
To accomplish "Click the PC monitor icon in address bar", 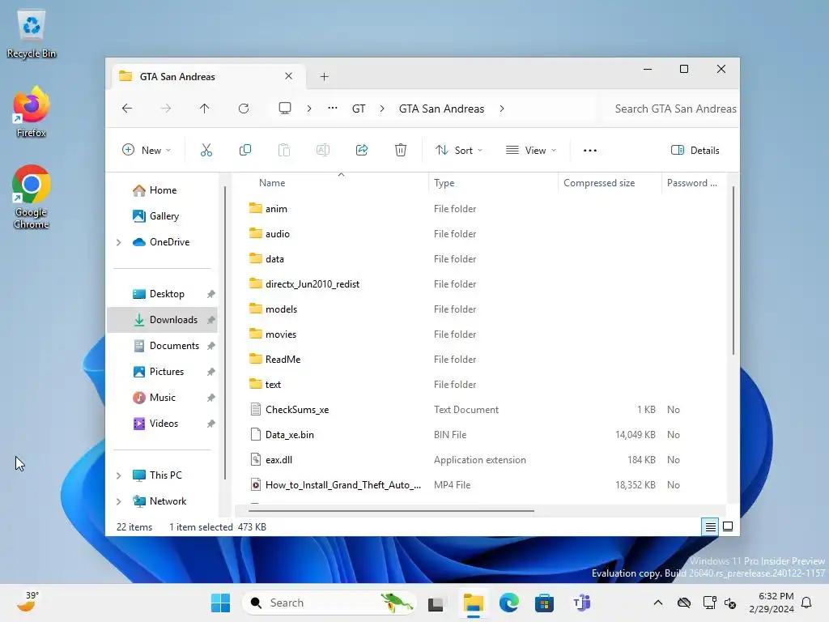I will pyautogui.click(x=285, y=109).
